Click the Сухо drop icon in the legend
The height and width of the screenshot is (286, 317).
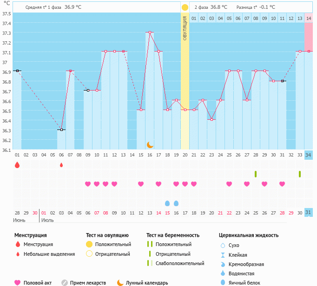222,245
